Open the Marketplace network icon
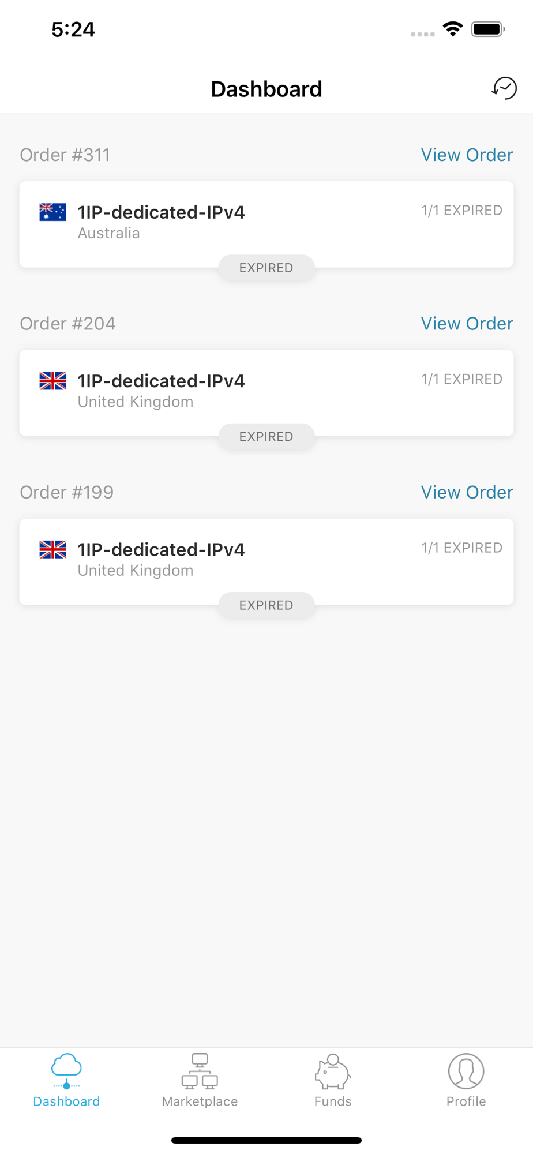Image resolution: width=533 pixels, height=1154 pixels. (200, 1071)
